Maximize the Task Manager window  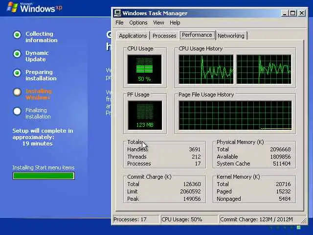click(x=293, y=13)
